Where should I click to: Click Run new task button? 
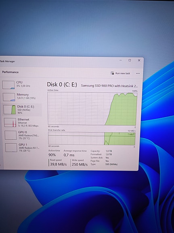120,73
